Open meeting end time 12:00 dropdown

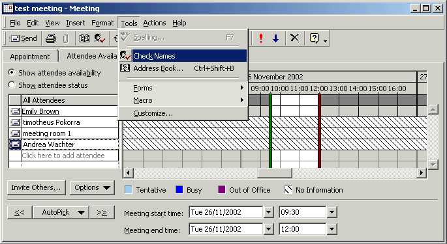click(x=332, y=229)
